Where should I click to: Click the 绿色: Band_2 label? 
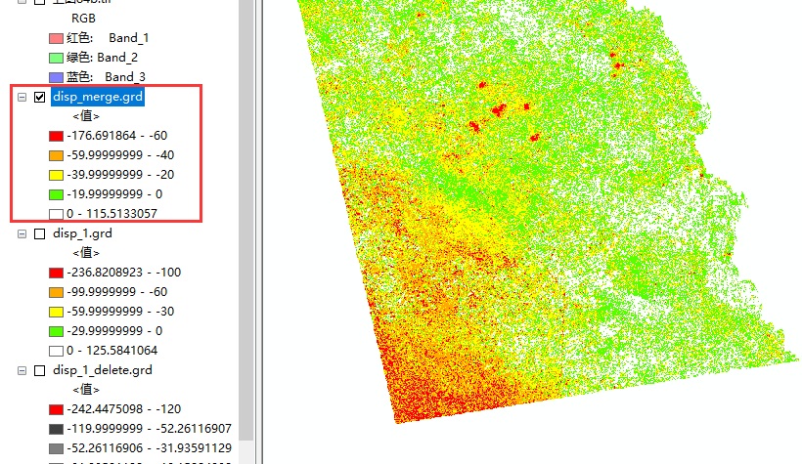coord(103,58)
